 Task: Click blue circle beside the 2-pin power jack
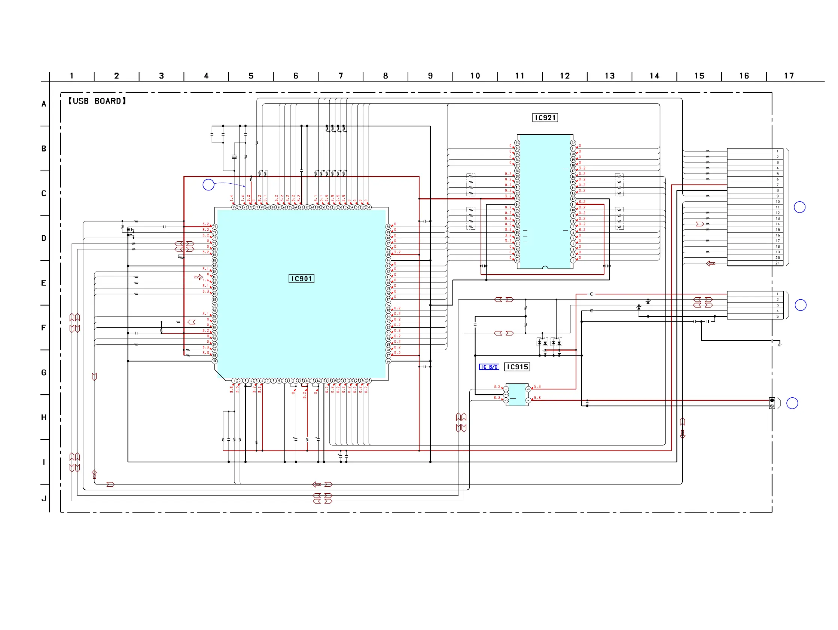(x=792, y=403)
